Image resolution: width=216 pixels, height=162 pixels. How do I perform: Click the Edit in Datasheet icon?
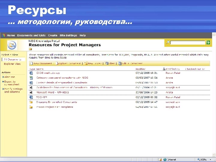tap(120, 64)
